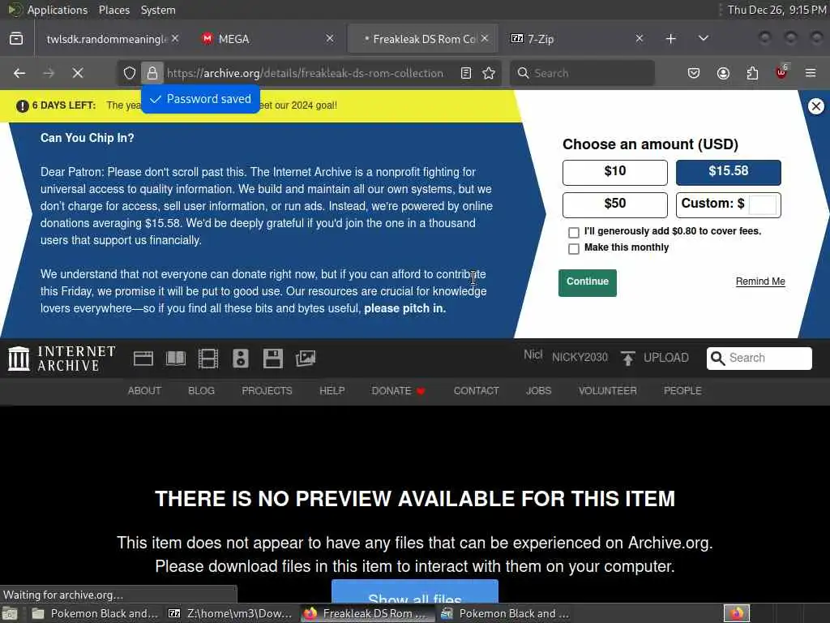Image resolution: width=830 pixels, height=623 pixels.
Task: Click the Custom amount input box
Action: click(x=763, y=204)
